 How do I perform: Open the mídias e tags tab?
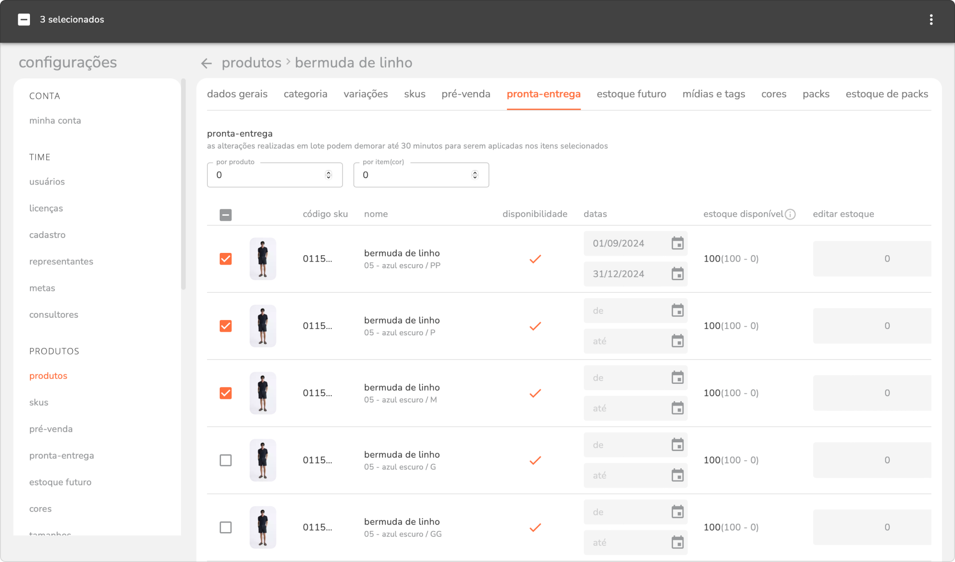click(714, 94)
